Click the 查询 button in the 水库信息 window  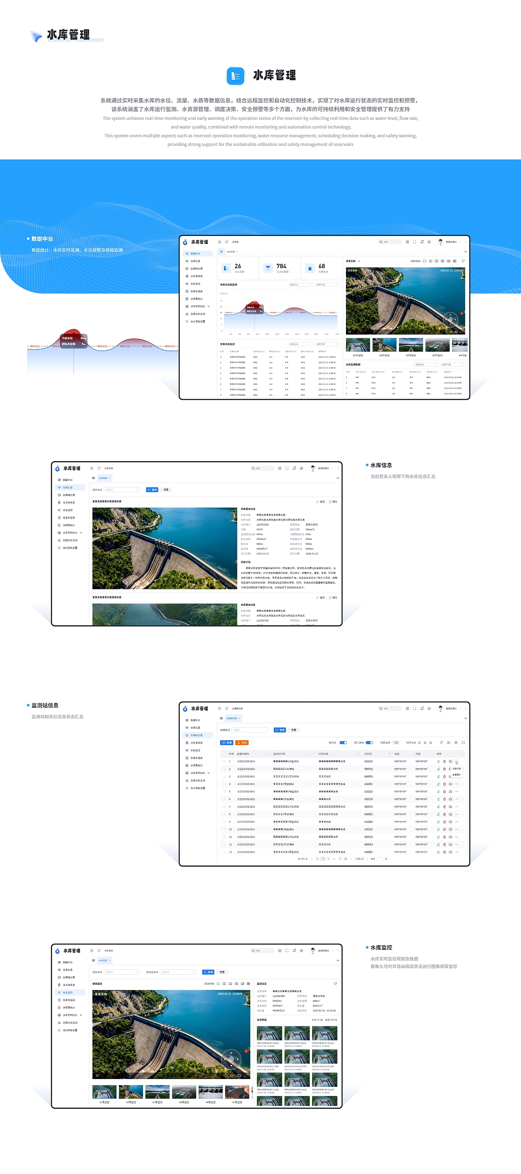(x=152, y=490)
